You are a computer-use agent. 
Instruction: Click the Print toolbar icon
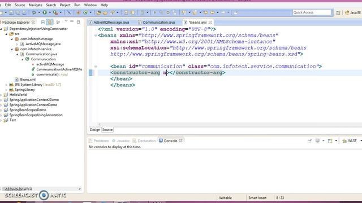[x=24, y=12]
